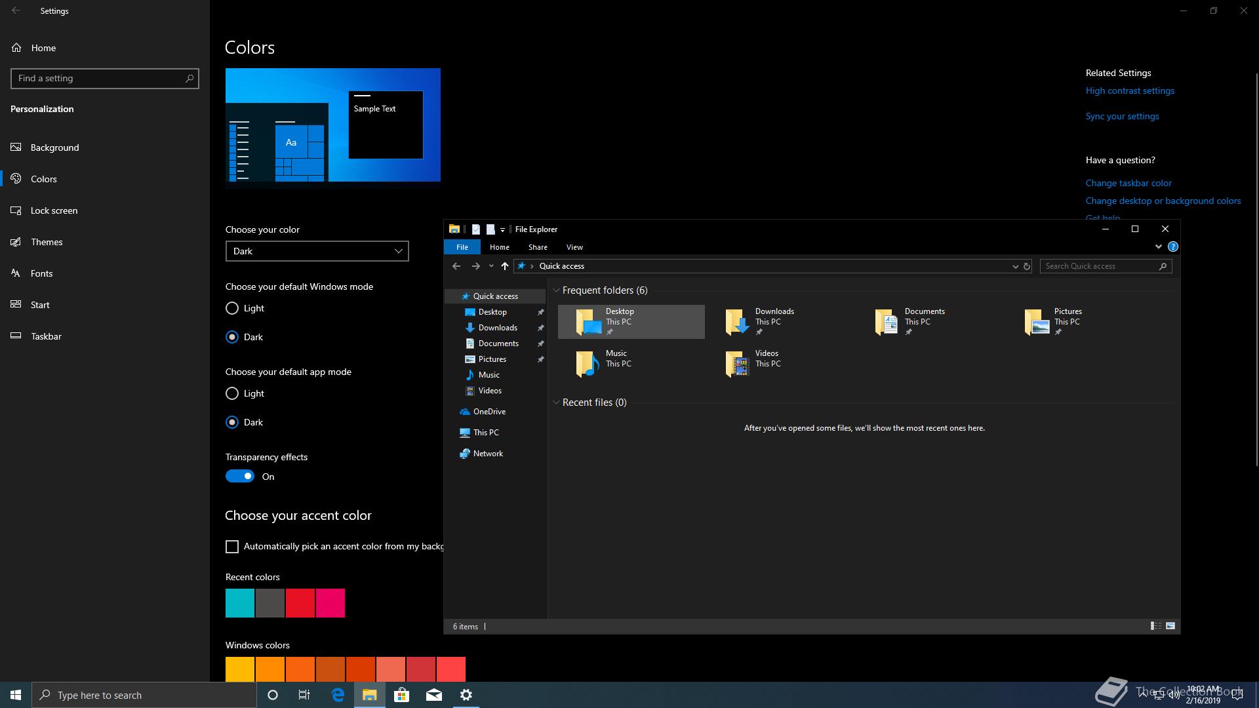This screenshot has width=1259, height=708.
Task: Collapse the Frequent folders section
Action: pyautogui.click(x=556, y=290)
